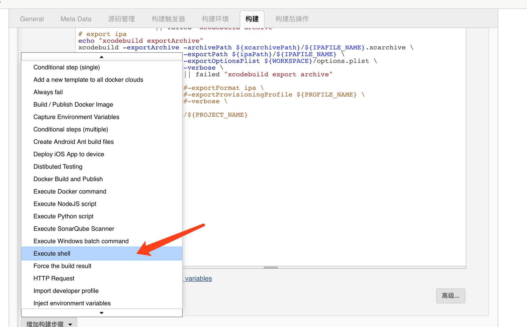This screenshot has height=327, width=527.
Task: Choose Always fail build step
Action: pyautogui.click(x=102, y=92)
